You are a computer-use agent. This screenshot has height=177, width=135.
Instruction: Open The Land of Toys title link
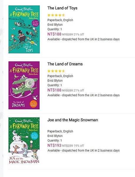(x=62, y=8)
